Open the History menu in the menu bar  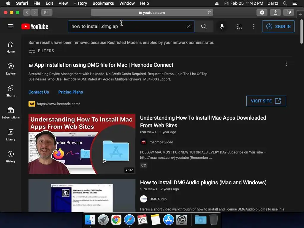coord(80,3)
